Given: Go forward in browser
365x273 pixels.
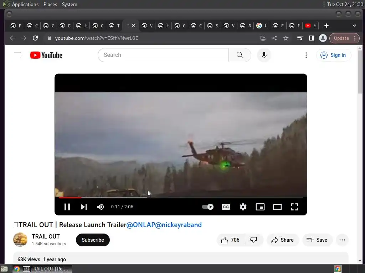Looking at the screenshot, I should [x=24, y=38].
